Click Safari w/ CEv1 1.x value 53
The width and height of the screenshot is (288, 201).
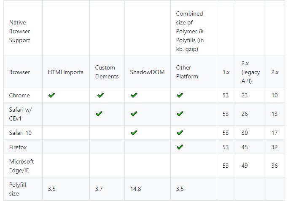click(x=225, y=114)
